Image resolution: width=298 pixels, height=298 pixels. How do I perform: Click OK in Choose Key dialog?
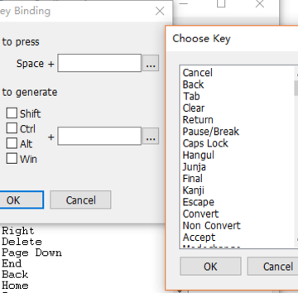click(210, 267)
